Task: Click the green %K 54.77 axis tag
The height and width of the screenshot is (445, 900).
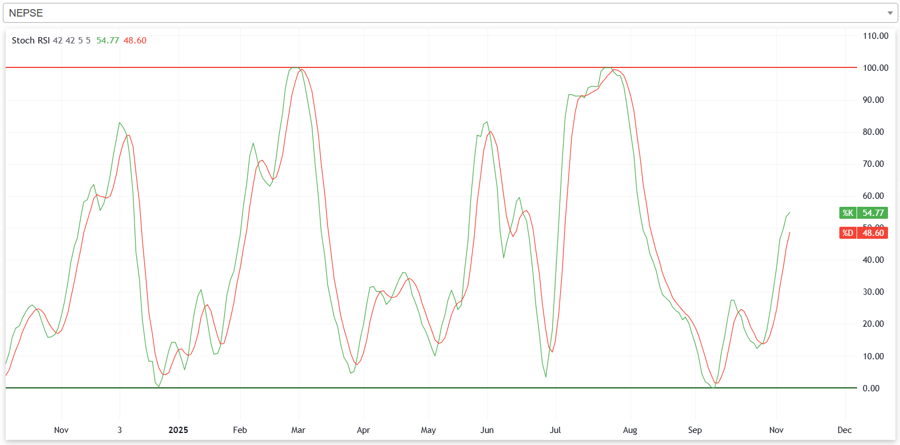Action: click(x=863, y=213)
